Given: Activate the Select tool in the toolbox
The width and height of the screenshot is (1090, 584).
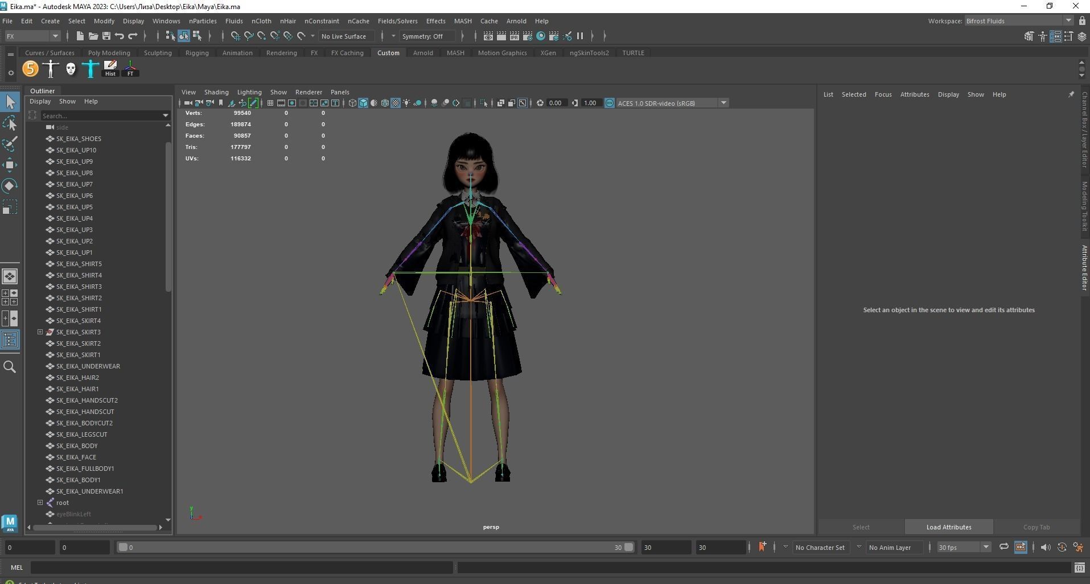Looking at the screenshot, I should pos(10,102).
